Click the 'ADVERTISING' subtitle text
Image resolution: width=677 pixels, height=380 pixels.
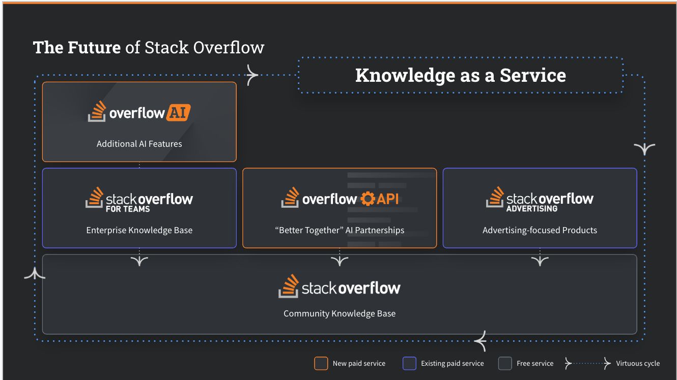(531, 208)
